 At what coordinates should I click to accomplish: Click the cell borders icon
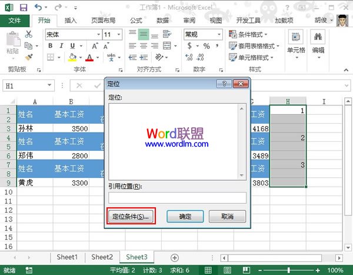51,57
